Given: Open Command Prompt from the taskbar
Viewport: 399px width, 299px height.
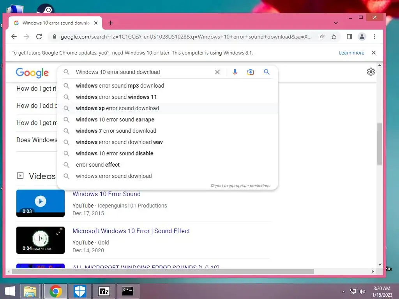Looking at the screenshot, I should (x=128, y=291).
